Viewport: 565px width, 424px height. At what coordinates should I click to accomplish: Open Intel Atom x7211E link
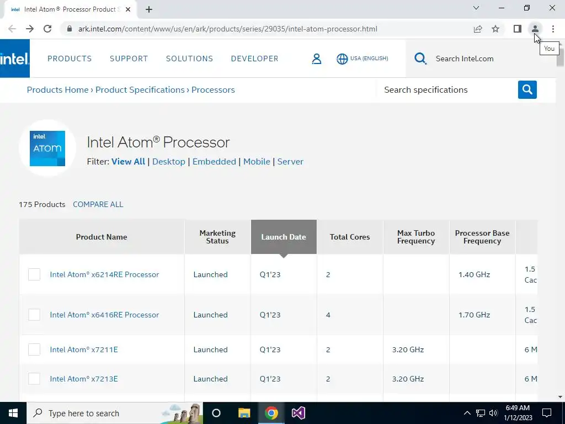84,349
